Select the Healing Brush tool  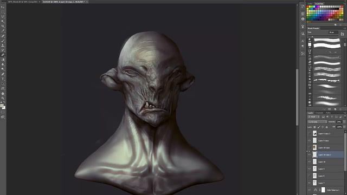[x=3, y=36]
